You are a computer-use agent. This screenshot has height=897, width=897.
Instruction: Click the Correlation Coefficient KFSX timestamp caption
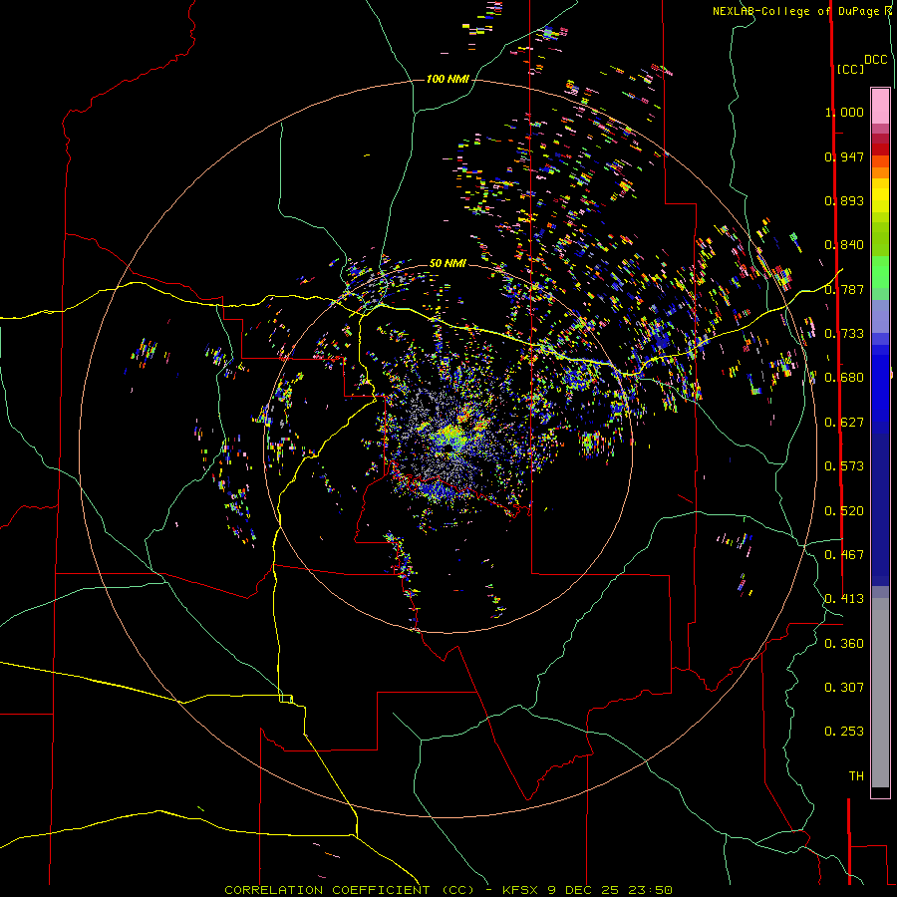tap(448, 890)
